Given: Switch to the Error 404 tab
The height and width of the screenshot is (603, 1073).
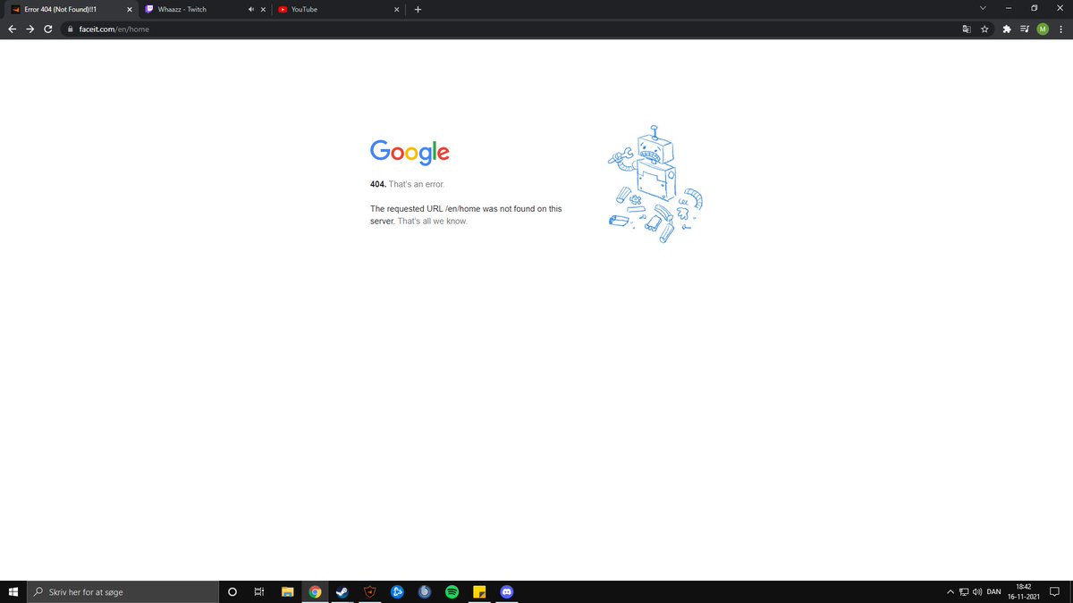Looking at the screenshot, I should (70, 9).
